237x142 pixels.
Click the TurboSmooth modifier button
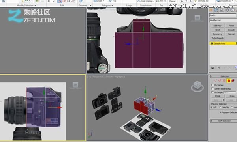[x=218, y=38]
